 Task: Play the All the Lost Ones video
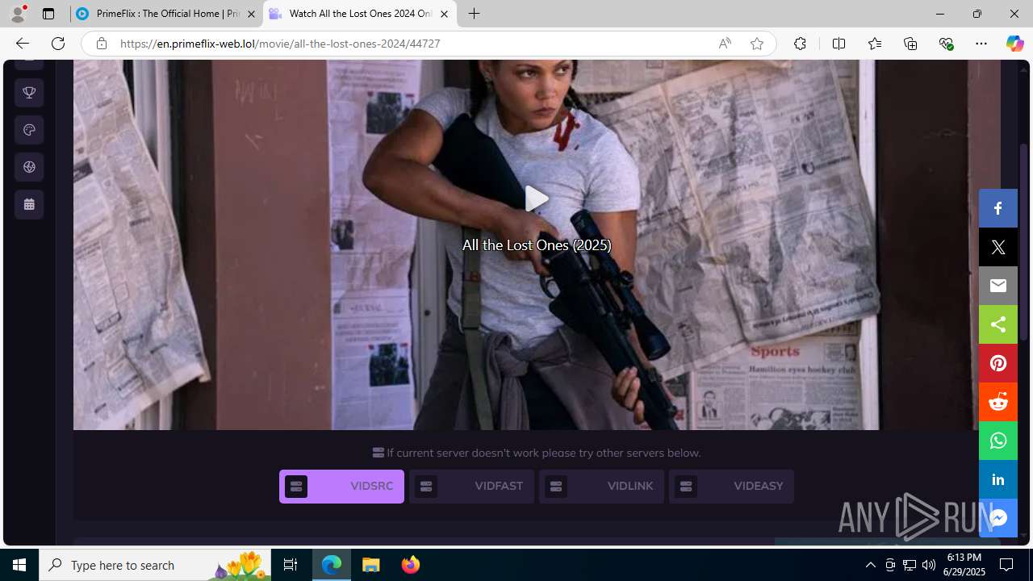pyautogui.click(x=537, y=199)
